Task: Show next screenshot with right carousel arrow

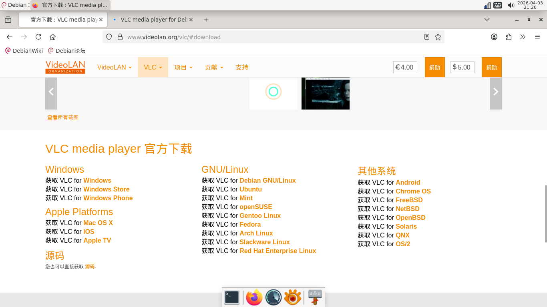Action: click(x=495, y=92)
